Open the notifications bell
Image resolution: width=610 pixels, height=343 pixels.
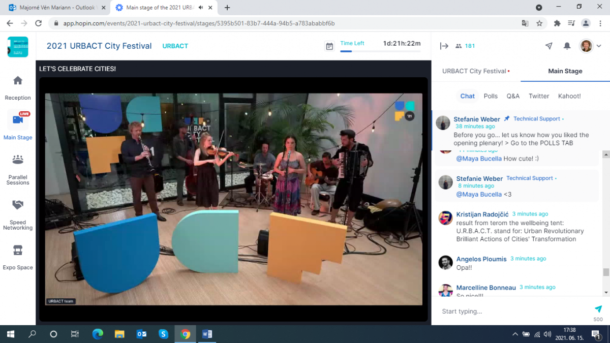567,46
